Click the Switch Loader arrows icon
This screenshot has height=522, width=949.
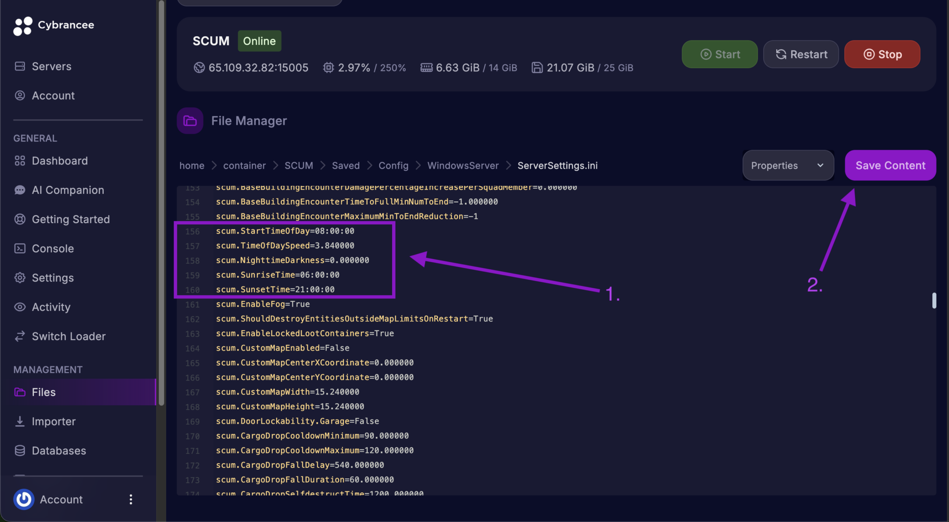[x=20, y=336]
